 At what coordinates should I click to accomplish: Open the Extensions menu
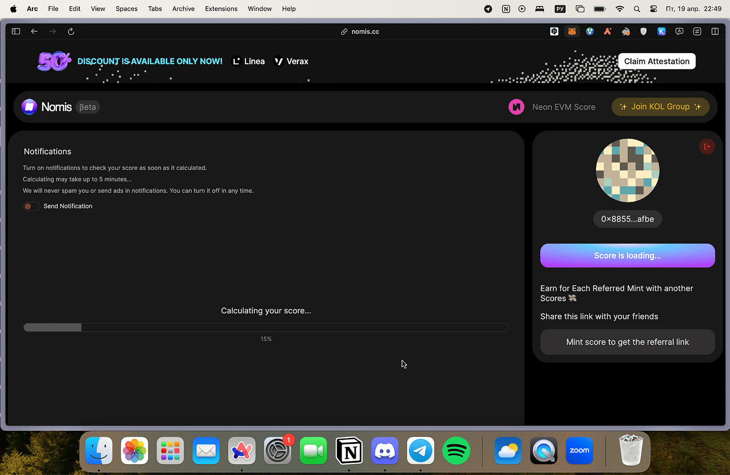tap(221, 9)
